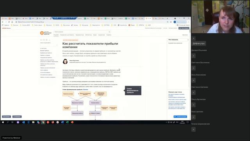This screenshot has width=250, height=141.
Task: Open the first link under "Показать еще статьи"
Action: click(177, 96)
